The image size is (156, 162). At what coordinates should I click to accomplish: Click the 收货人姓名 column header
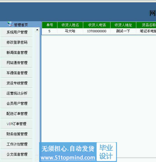[x=70, y=25]
